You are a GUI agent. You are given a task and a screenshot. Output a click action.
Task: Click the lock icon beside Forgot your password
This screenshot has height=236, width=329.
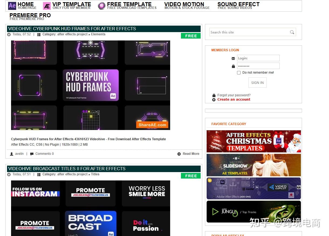214,95
